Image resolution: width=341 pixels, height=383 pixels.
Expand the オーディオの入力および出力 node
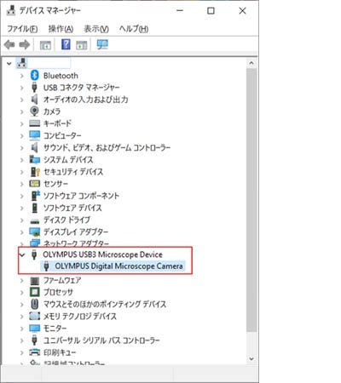pyautogui.click(x=22, y=100)
